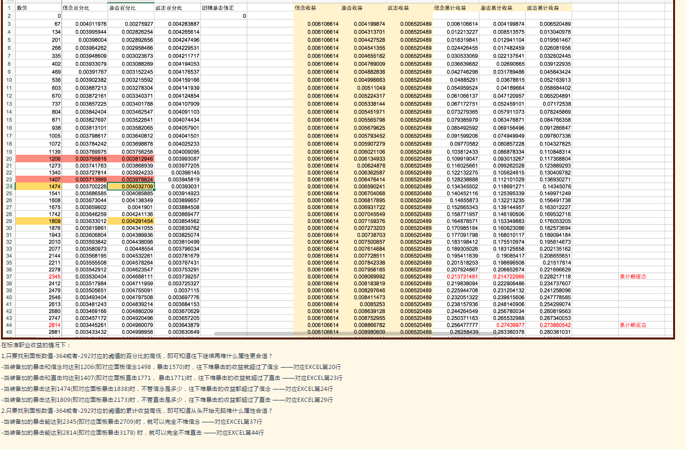
Task: Select row header 1
Action: 9,8
